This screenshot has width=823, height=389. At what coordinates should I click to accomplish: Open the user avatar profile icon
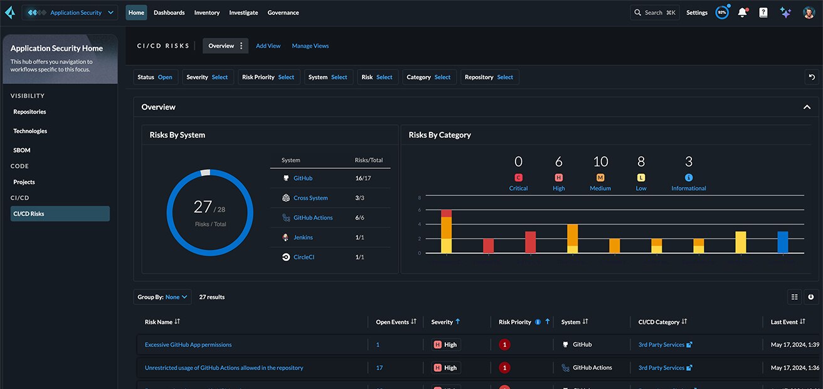point(808,12)
